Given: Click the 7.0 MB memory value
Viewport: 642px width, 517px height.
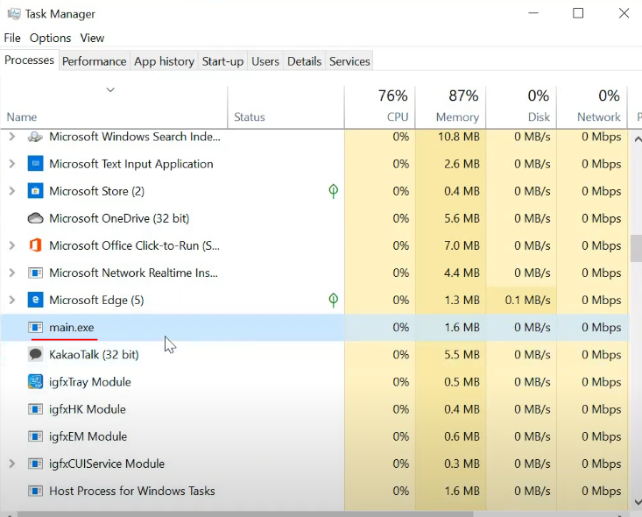Looking at the screenshot, I should pyautogui.click(x=462, y=245).
